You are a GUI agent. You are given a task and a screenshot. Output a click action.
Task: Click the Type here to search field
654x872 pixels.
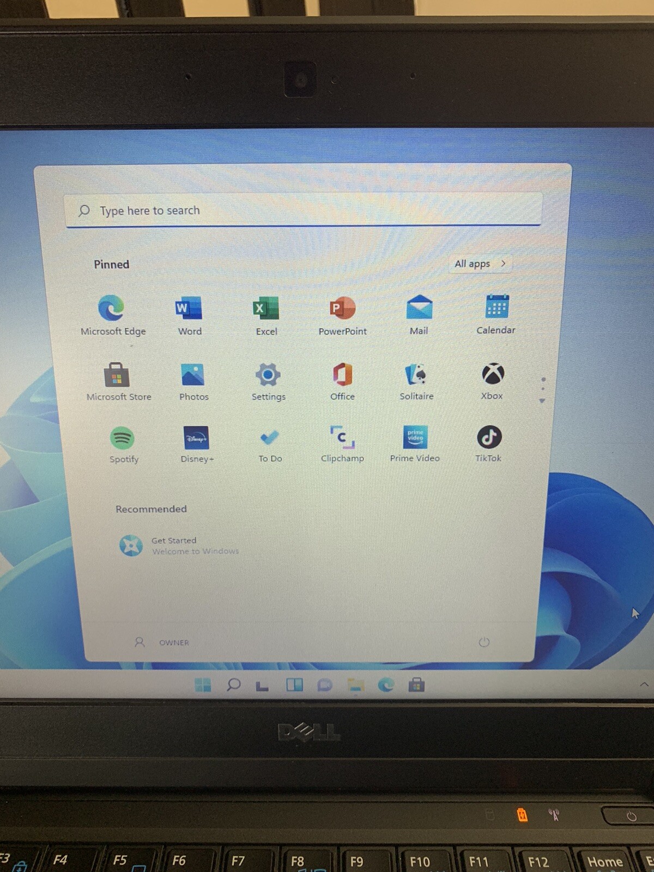coord(303,210)
